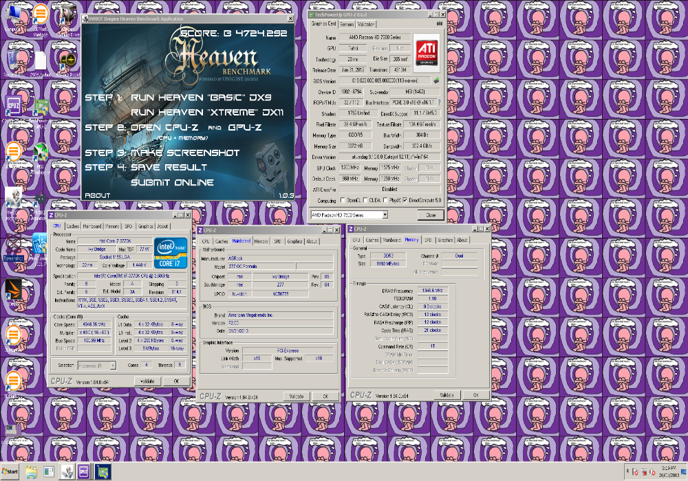
Task: Switch to the CPU-Z taskbar button
Action: click(84, 472)
